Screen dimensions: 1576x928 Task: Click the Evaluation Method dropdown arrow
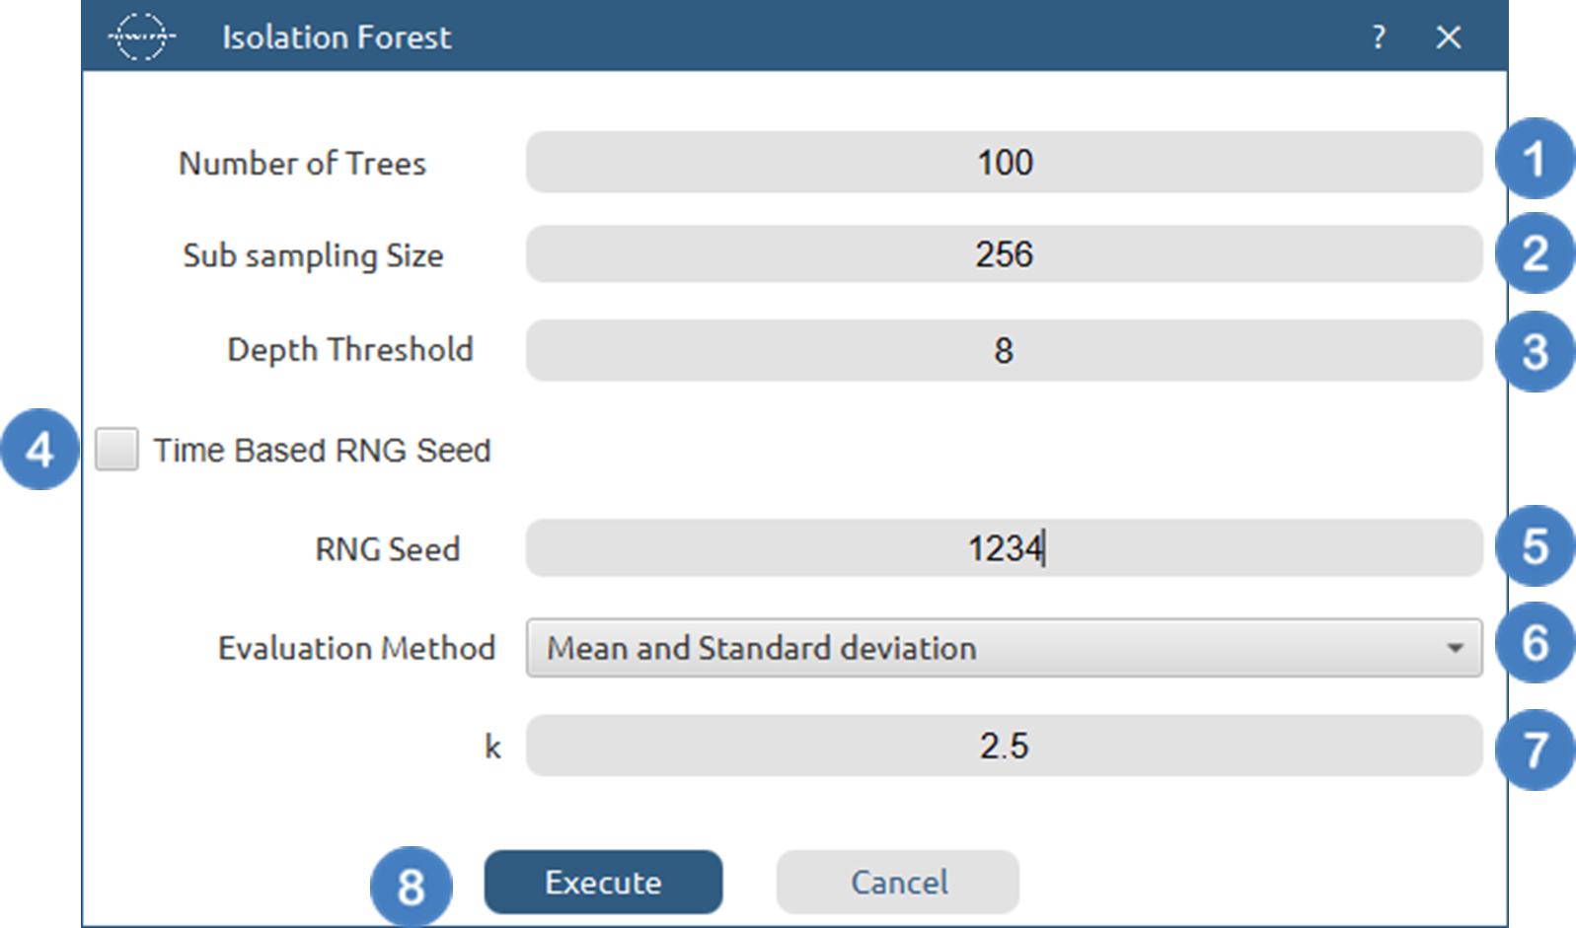point(1457,648)
